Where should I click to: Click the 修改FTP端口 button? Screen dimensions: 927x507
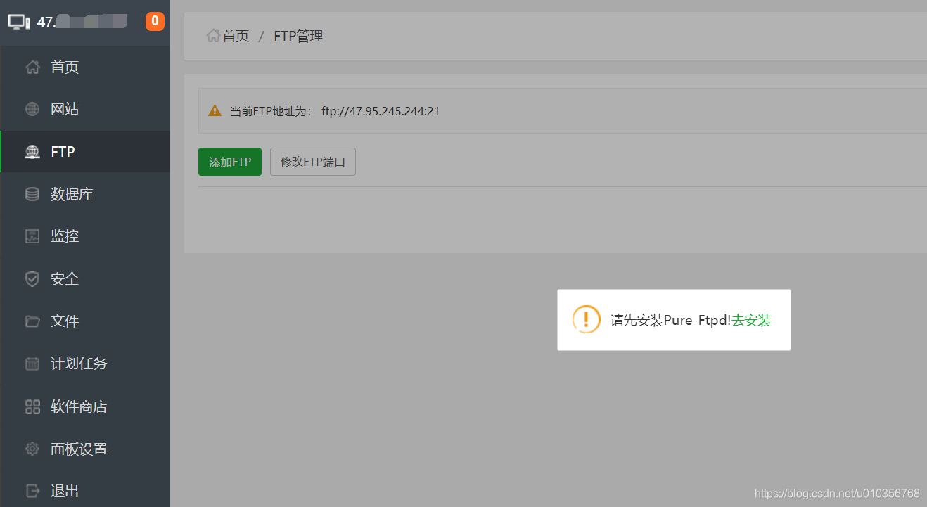313,162
